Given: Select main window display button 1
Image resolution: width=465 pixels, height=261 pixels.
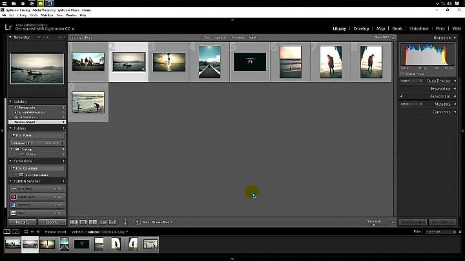Looking at the screenshot, I should tap(7, 232).
